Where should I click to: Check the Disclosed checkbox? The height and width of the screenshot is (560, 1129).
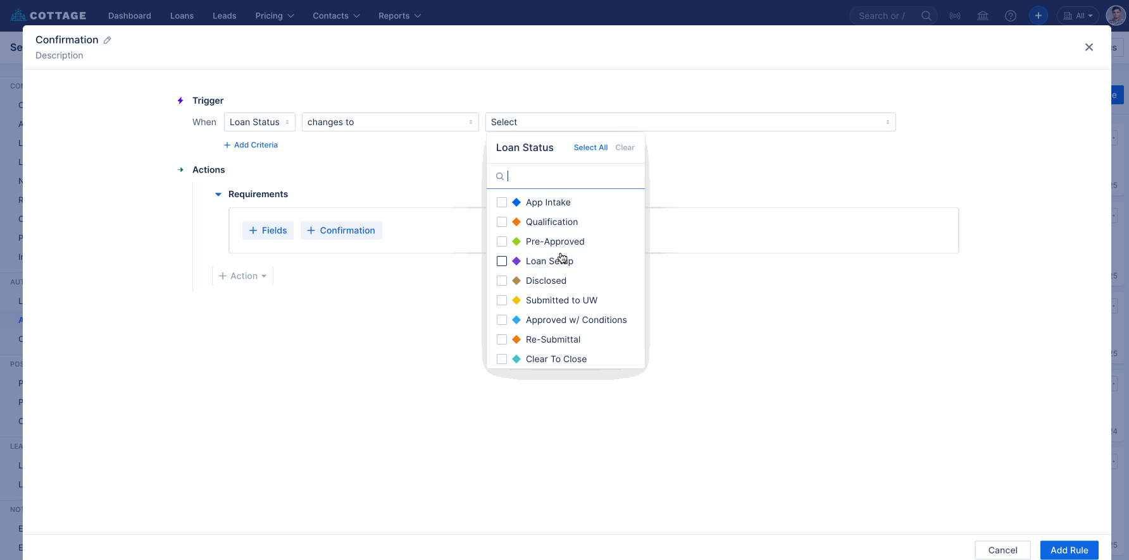(x=502, y=281)
